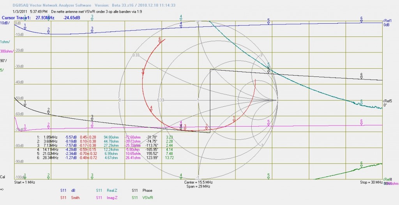The image size is (399, 205).
Task: Click green VSWR marker 3 at the bottom axis
Action: tap(92, 176)
